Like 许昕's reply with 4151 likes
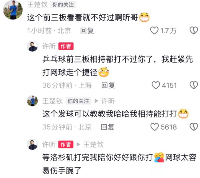 coord(156,85)
